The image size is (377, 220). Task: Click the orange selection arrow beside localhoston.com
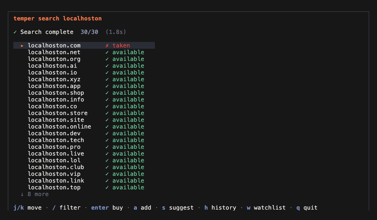click(x=22, y=46)
